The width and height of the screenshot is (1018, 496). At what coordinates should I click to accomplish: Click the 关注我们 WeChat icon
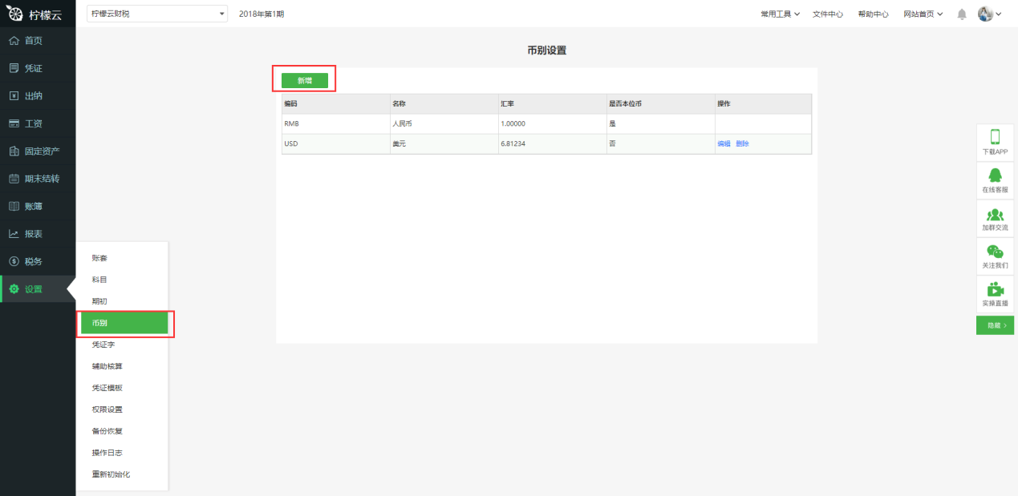[995, 252]
